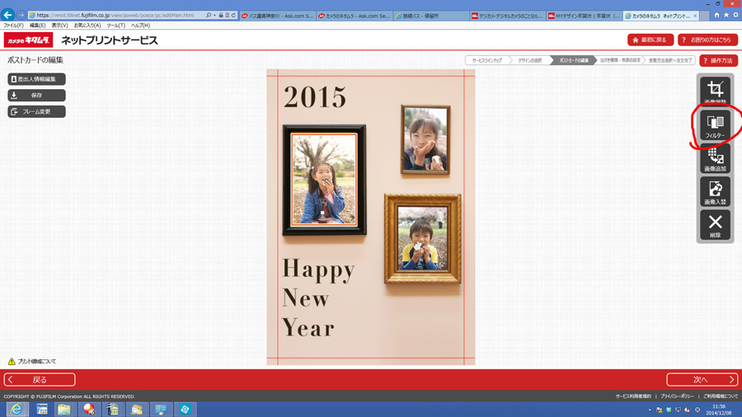This screenshot has width=742, height=417.
Task: Open the お気に入り(A) favorites menu
Action: (87, 26)
